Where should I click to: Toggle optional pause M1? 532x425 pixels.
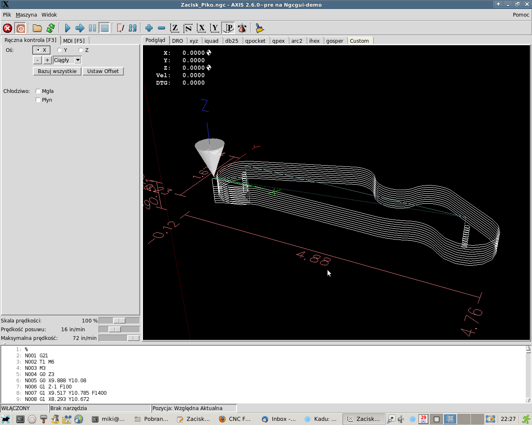point(133,28)
